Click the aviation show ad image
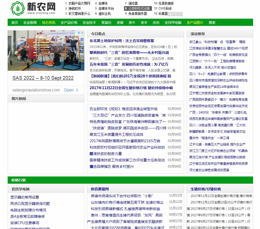 (46, 51)
